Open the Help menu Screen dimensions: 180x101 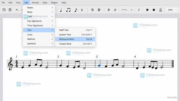coord(64,3)
